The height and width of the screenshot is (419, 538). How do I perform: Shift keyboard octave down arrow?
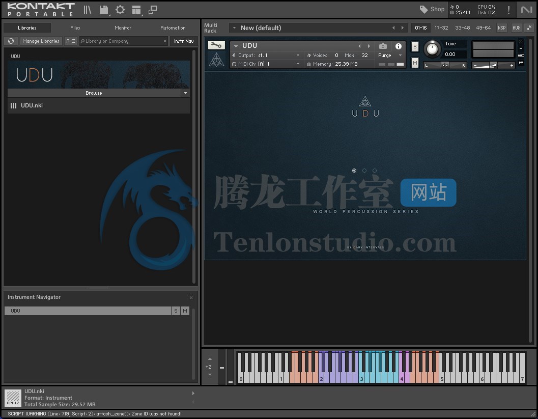[210, 375]
